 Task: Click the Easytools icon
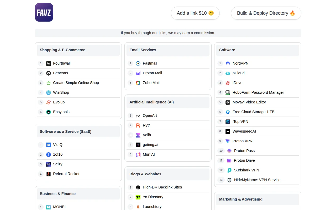[x=49, y=112]
